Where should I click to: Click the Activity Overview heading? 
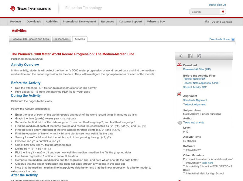25,65
